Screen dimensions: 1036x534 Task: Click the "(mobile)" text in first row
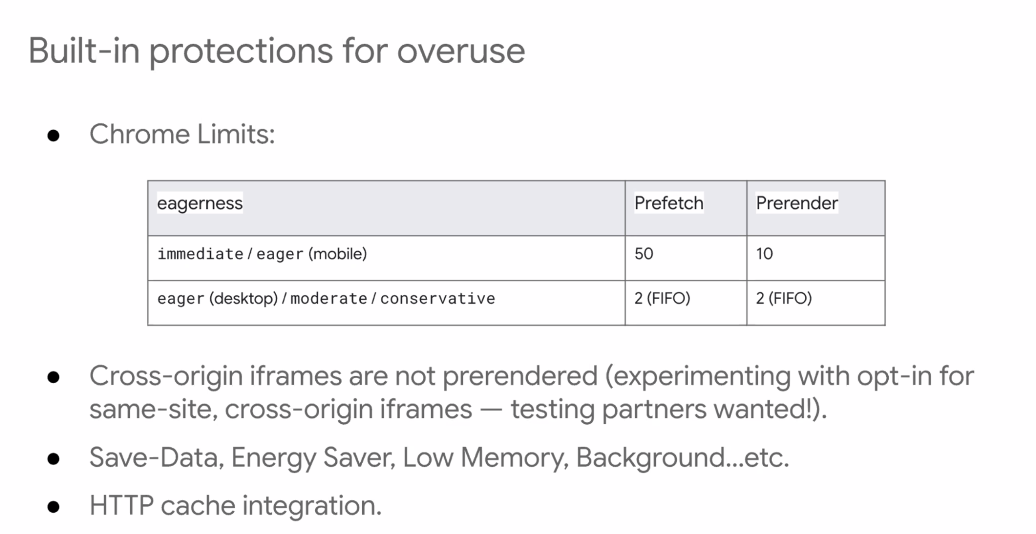coord(337,254)
